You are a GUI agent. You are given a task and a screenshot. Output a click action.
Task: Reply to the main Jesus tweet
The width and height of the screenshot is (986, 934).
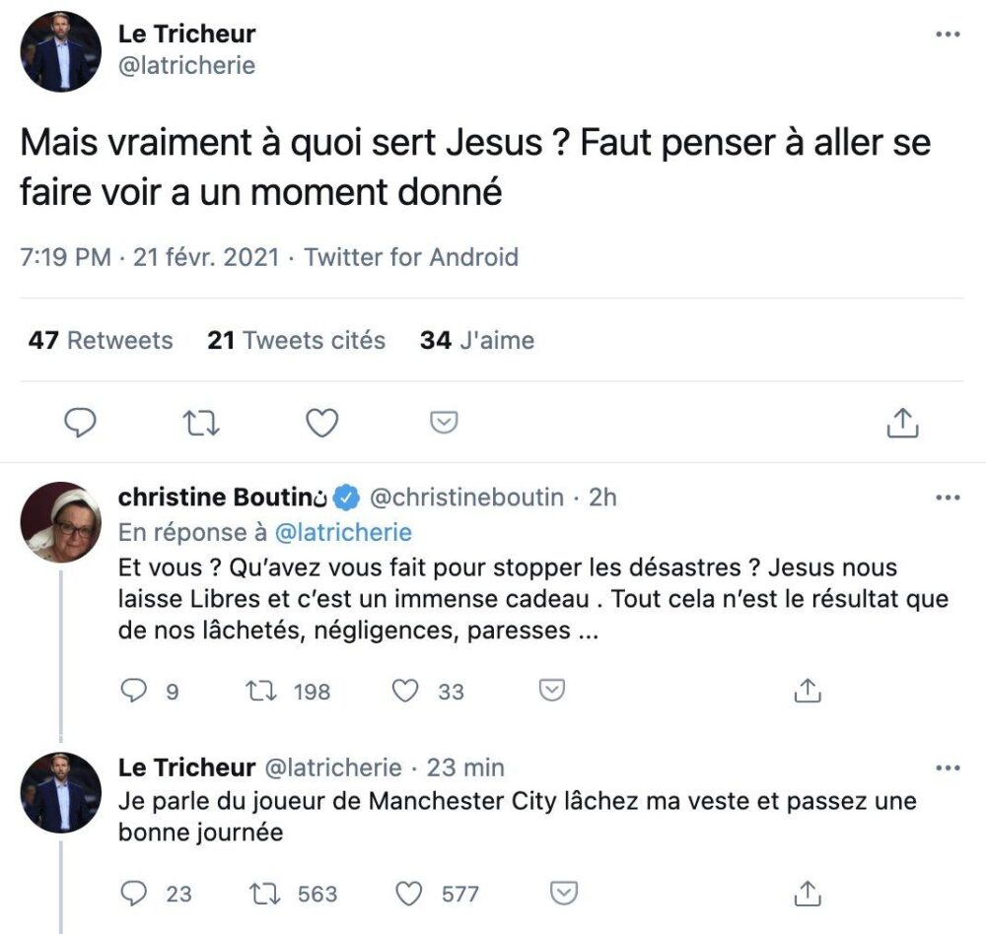pyautogui.click(x=81, y=423)
